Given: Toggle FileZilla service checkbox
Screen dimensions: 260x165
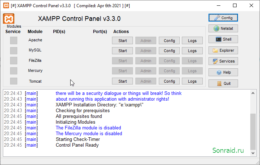Looking at the screenshot, I should coord(14,60).
